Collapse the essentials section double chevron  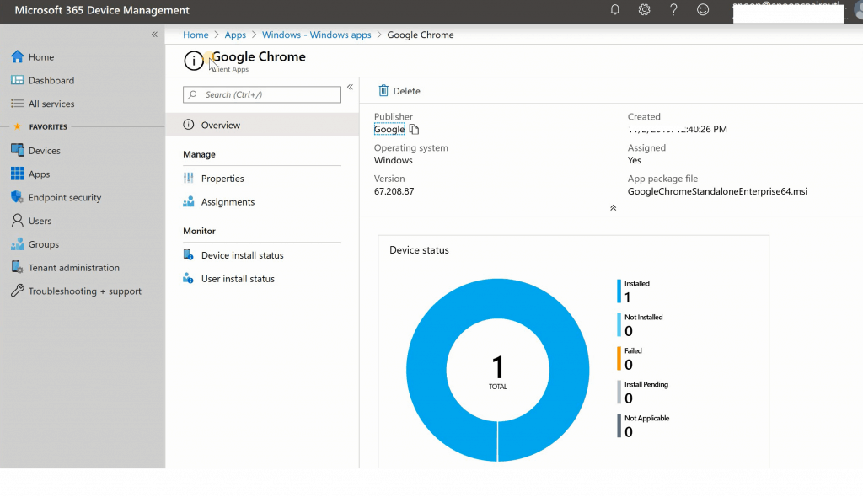pyautogui.click(x=614, y=207)
